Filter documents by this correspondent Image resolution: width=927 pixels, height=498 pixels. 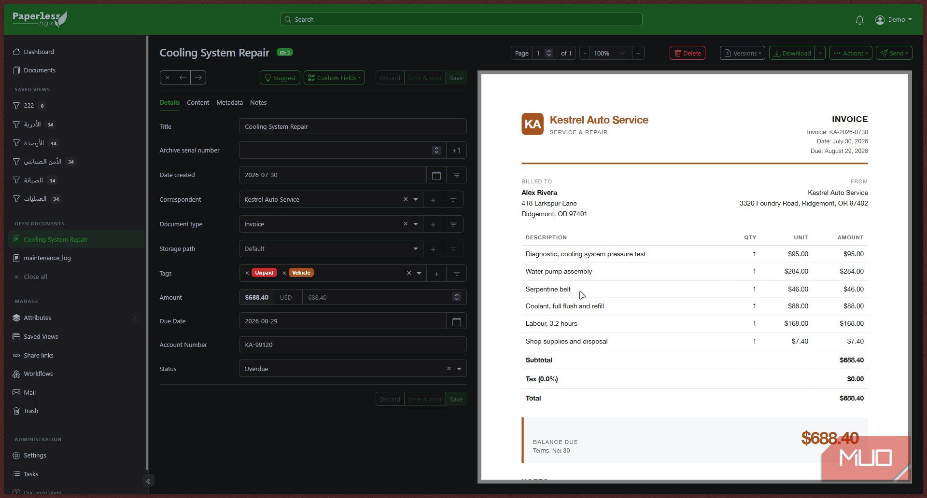pos(453,200)
